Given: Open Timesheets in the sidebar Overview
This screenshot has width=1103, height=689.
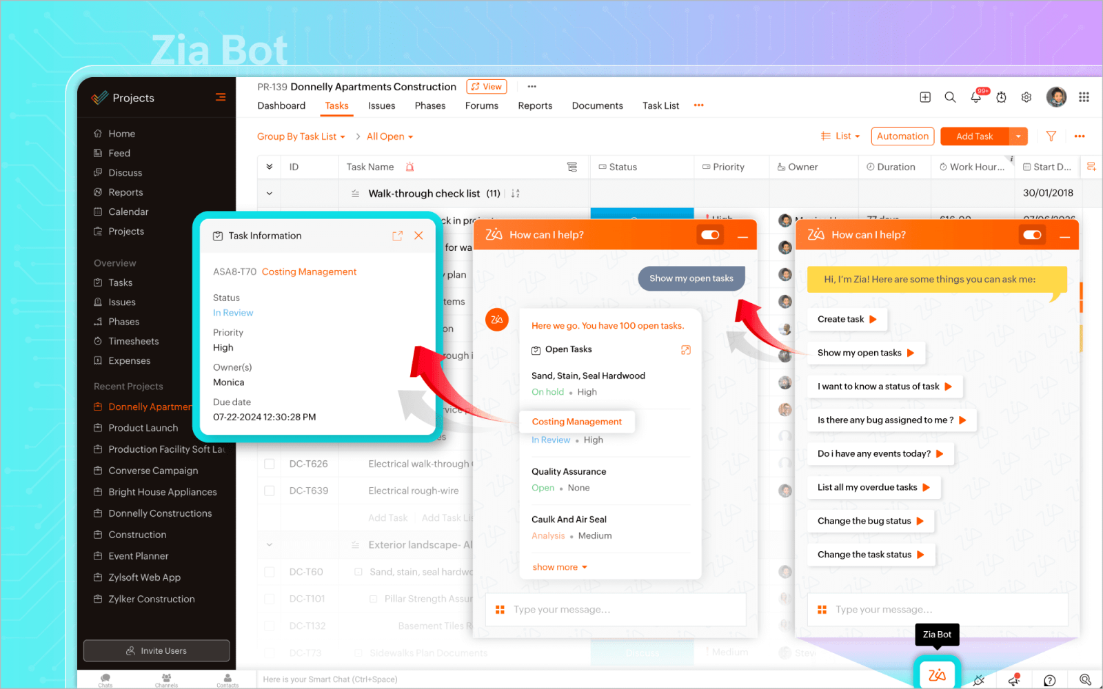Looking at the screenshot, I should (134, 341).
